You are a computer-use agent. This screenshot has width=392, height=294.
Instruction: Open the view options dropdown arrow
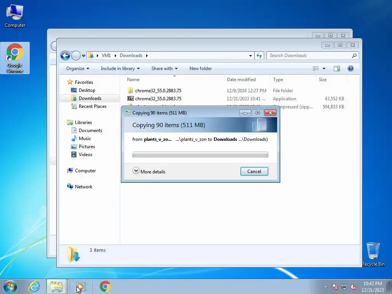[324, 69]
